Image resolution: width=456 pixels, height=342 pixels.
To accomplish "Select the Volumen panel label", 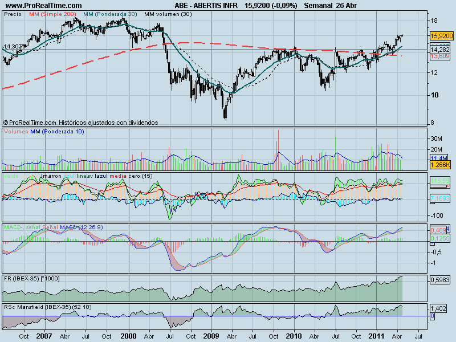I will pyautogui.click(x=17, y=132).
